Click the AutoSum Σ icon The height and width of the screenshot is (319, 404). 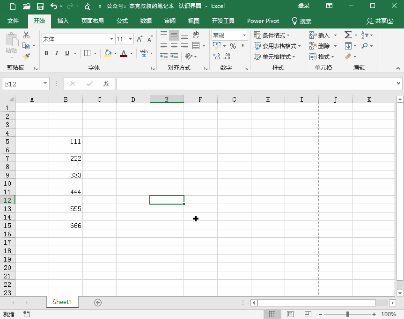tap(347, 35)
